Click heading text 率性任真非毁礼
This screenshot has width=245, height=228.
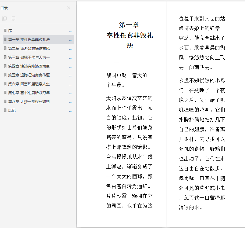click(130, 35)
